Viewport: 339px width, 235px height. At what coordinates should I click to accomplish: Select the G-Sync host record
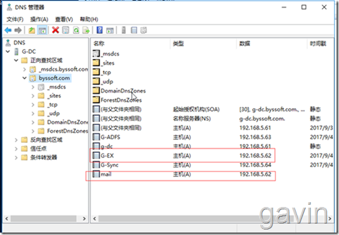(x=110, y=165)
